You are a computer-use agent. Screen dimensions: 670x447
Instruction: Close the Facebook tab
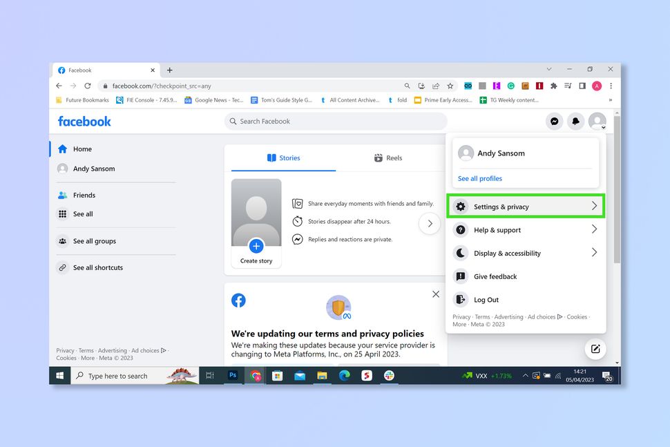point(153,70)
